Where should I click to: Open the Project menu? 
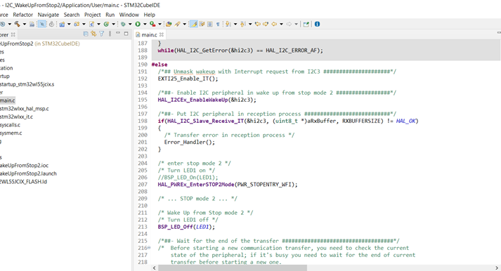pos(92,15)
